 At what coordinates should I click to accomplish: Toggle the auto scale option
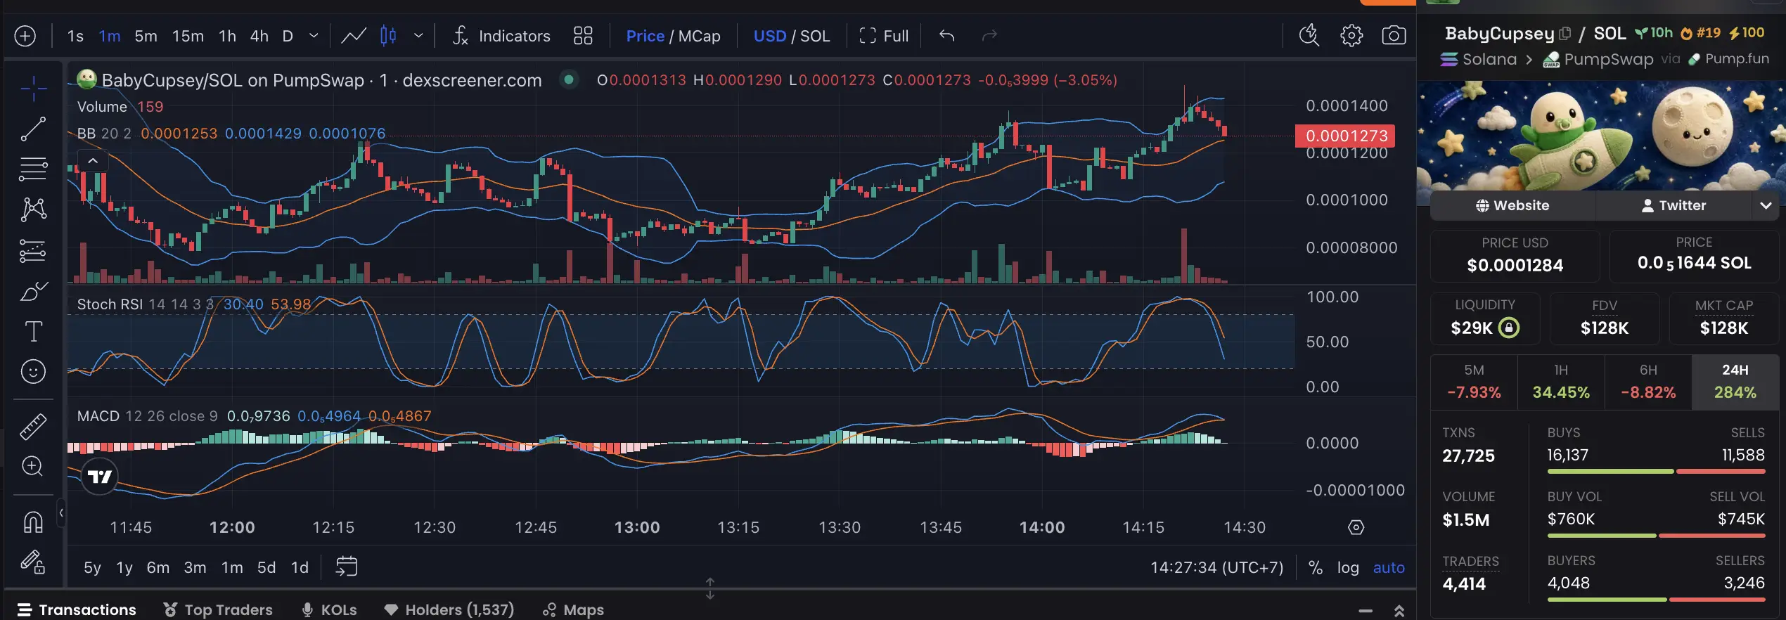[x=1389, y=567]
